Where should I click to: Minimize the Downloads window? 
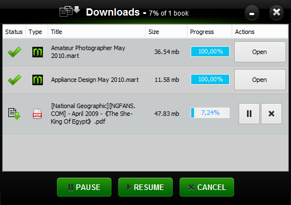(252, 13)
